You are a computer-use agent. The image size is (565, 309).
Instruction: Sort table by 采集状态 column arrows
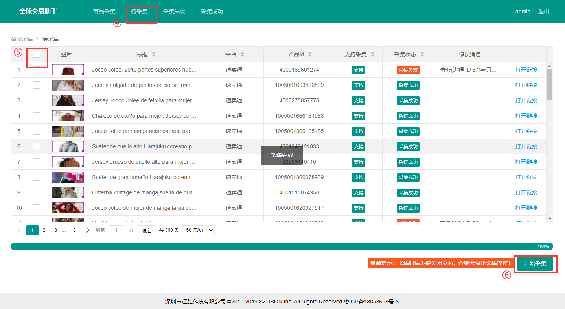tap(422, 54)
